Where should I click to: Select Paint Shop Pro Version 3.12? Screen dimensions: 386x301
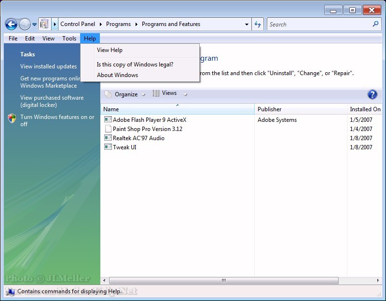148,129
